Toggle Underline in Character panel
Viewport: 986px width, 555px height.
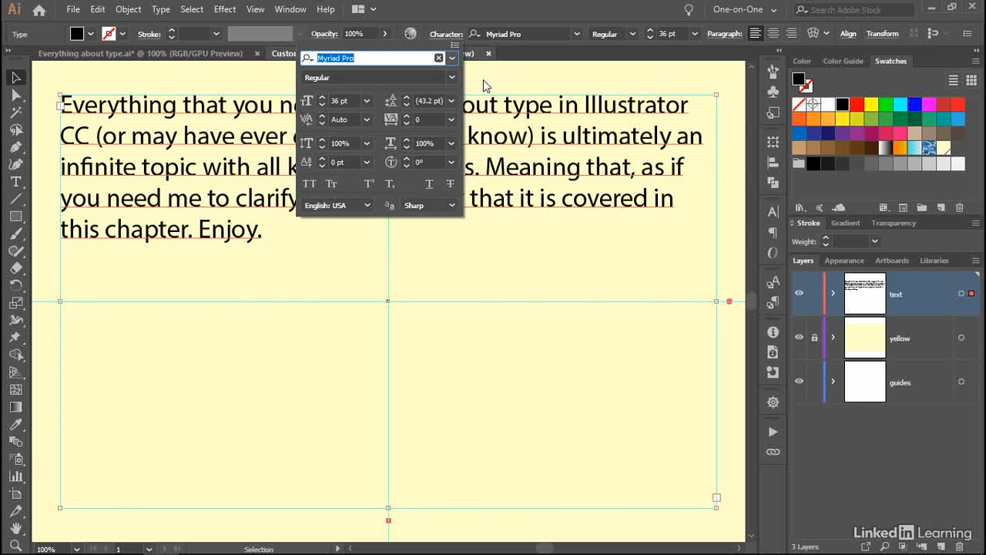coord(429,183)
